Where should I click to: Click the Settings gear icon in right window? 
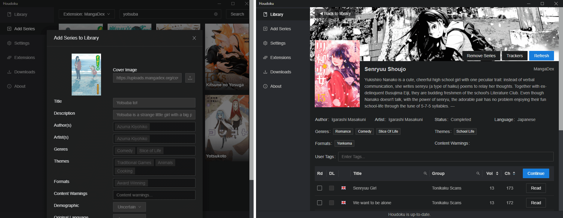[265, 43]
